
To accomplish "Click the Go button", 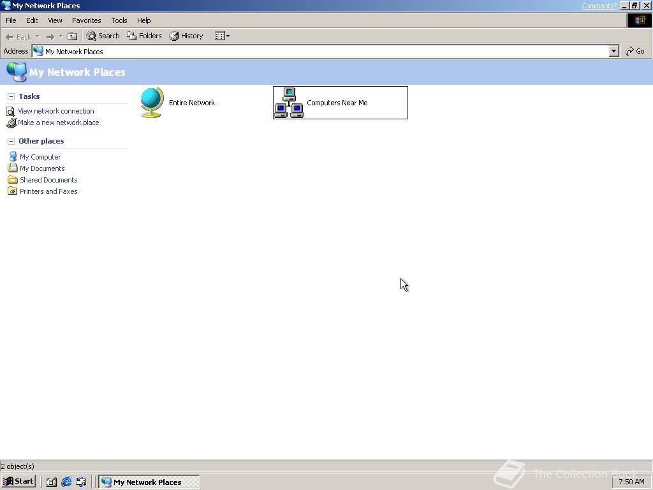I will [x=635, y=51].
